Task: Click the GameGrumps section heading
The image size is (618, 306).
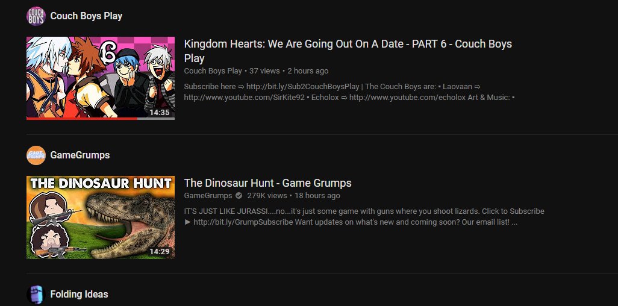Action: [x=80, y=155]
